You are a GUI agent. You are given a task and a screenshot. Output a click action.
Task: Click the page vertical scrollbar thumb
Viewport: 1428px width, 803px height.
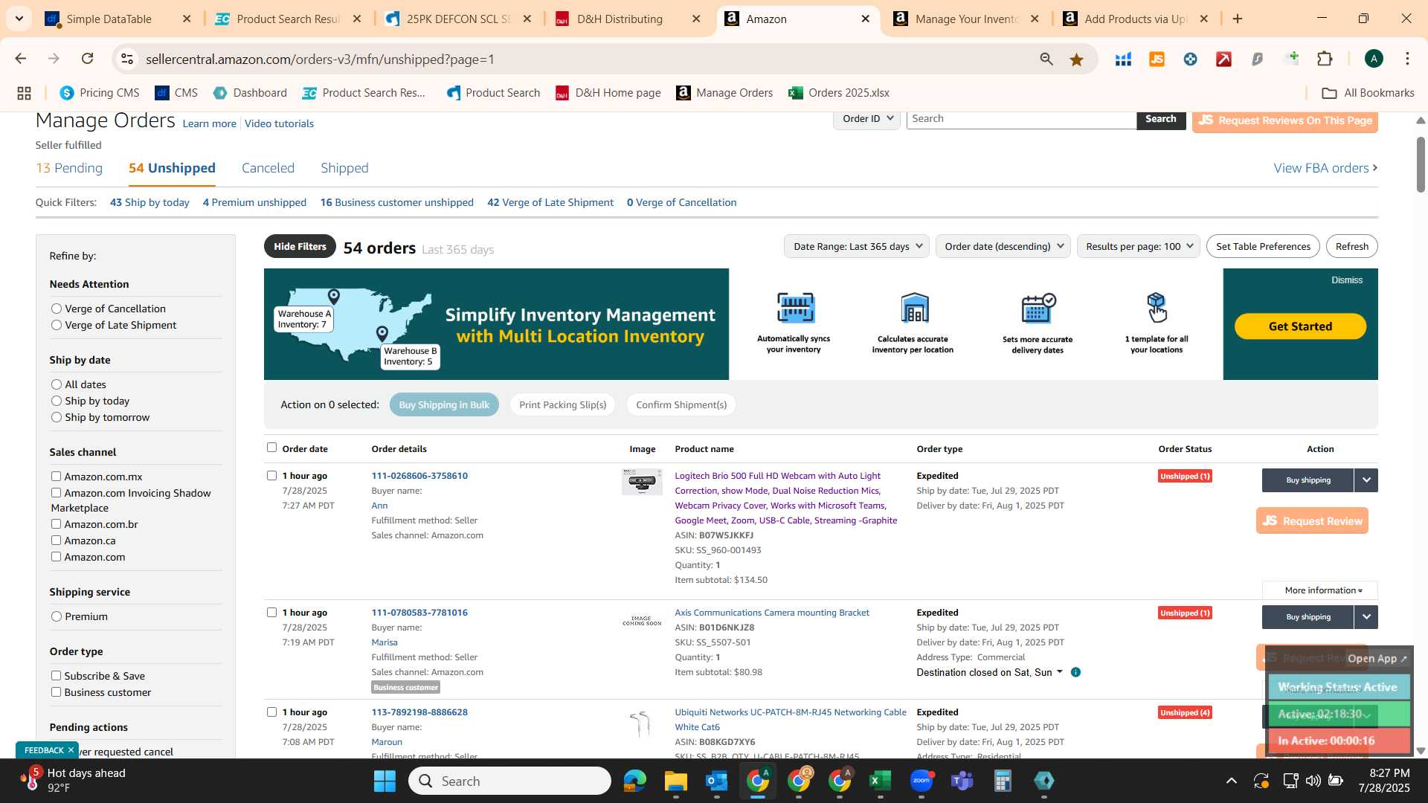click(1420, 164)
